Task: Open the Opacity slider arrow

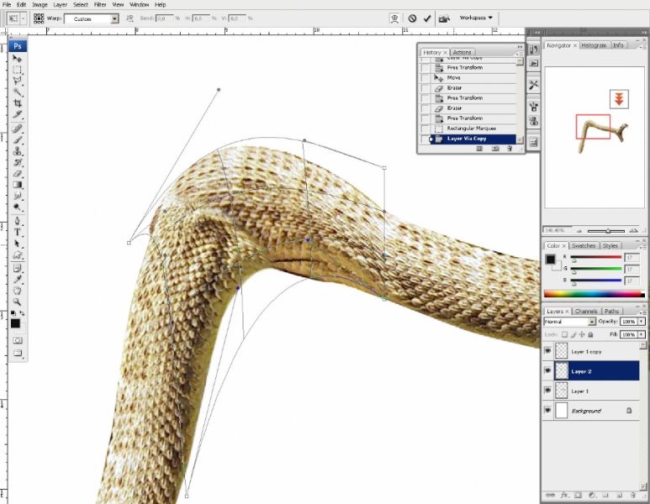Action: coord(642,322)
